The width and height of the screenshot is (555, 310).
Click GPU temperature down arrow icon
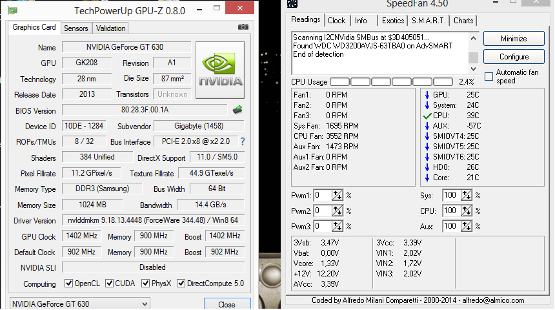pyautogui.click(x=427, y=95)
